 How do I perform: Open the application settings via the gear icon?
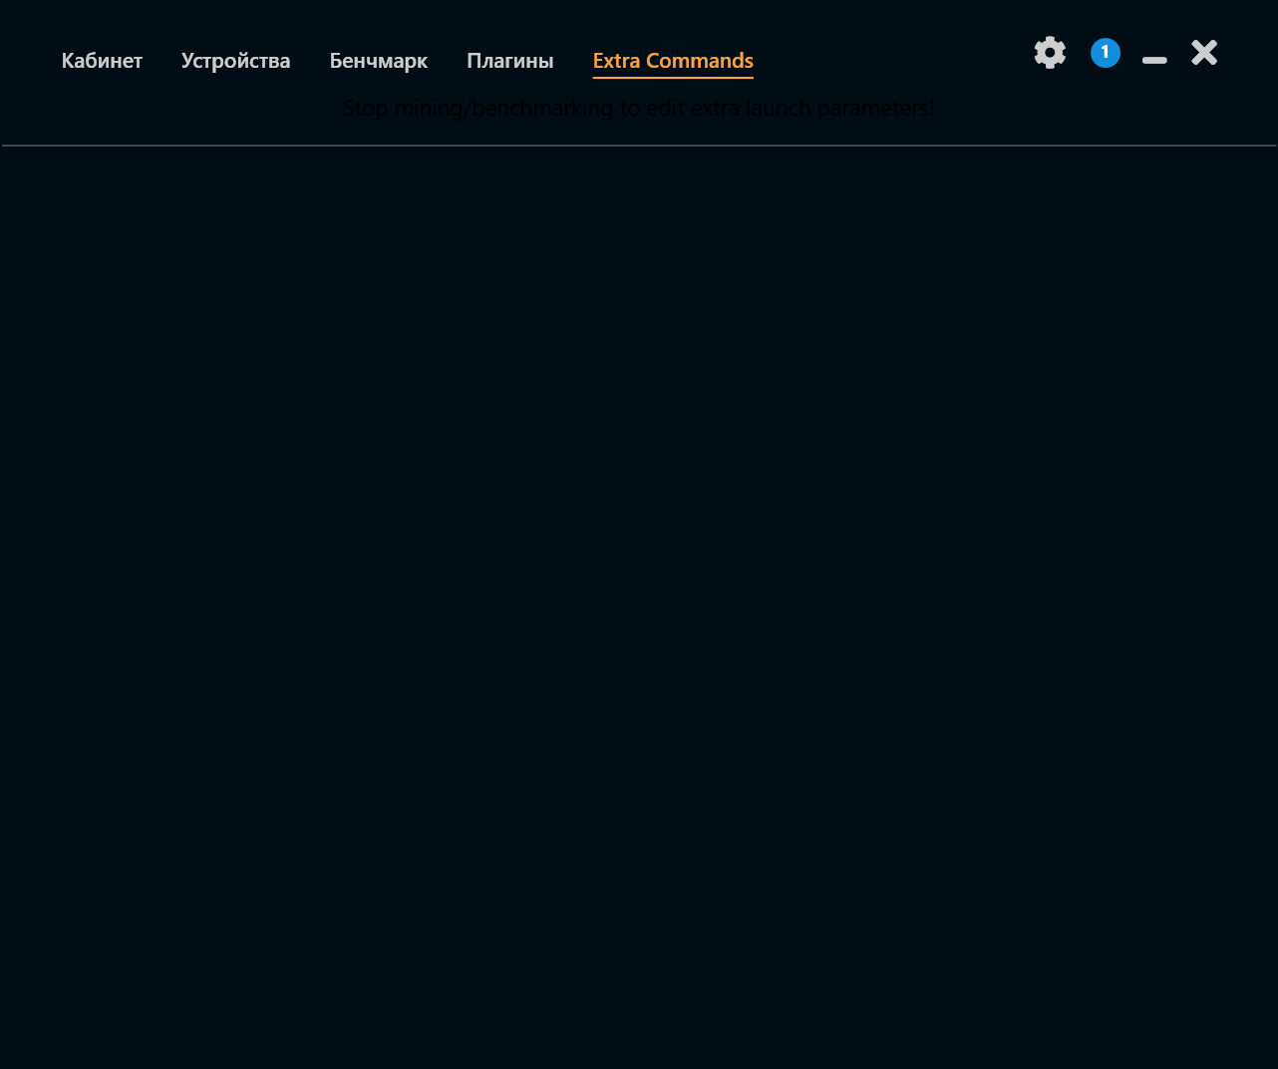(x=1050, y=52)
